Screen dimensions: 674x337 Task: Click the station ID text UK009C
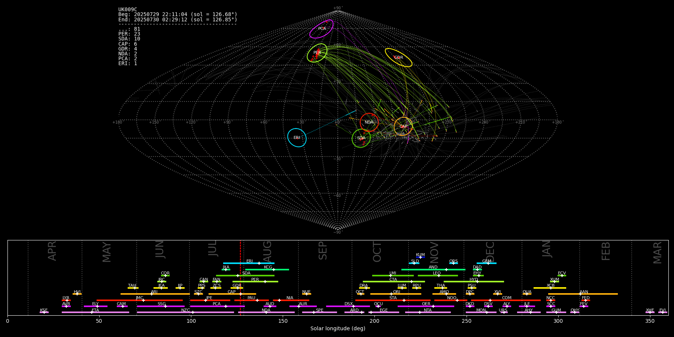(128, 10)
